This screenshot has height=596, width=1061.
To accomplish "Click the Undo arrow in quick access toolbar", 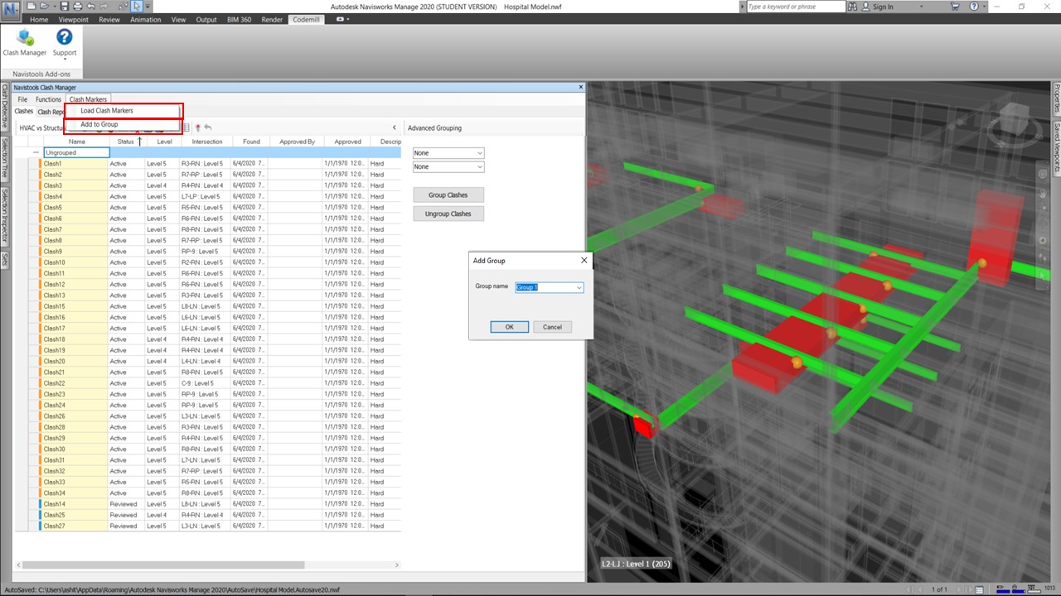I will [x=90, y=7].
